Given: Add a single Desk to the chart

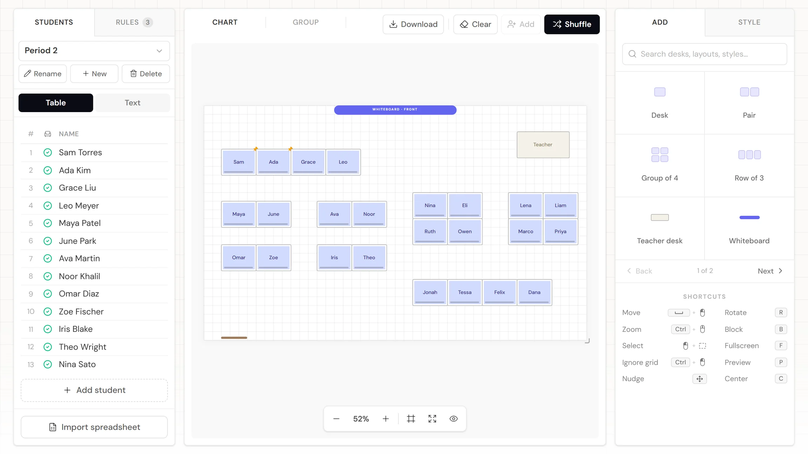Looking at the screenshot, I should tap(660, 103).
